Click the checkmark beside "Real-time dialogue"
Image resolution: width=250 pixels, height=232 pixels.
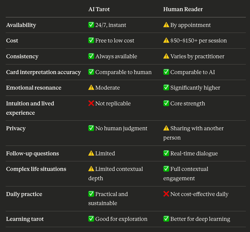(166, 153)
